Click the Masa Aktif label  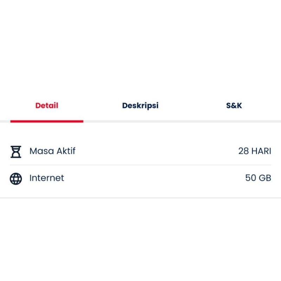[x=53, y=151]
